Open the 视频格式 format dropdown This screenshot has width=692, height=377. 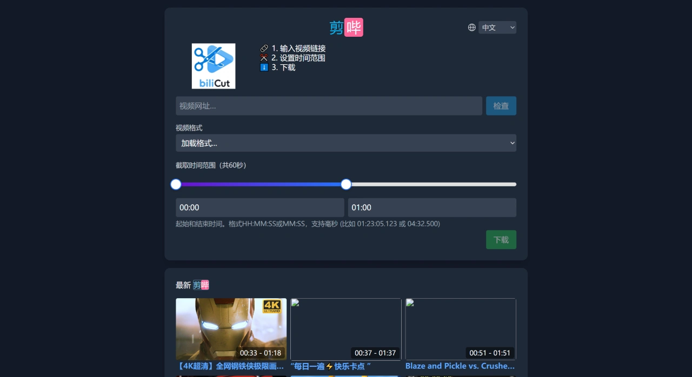coord(346,143)
